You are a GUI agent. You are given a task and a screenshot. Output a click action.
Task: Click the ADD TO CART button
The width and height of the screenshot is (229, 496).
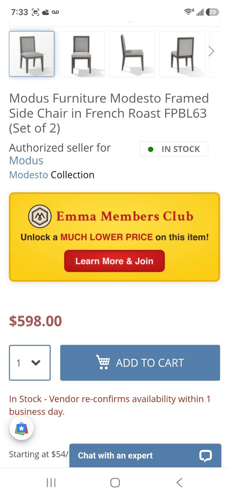(x=140, y=363)
